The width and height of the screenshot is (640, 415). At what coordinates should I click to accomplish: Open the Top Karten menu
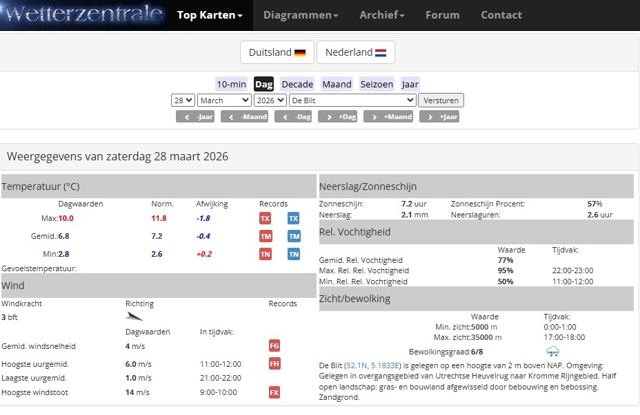(210, 15)
